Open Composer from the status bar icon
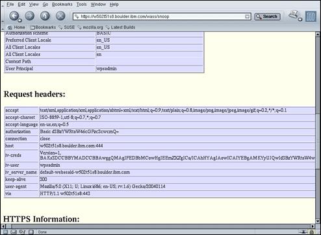The image size is (321, 235). [22, 232]
